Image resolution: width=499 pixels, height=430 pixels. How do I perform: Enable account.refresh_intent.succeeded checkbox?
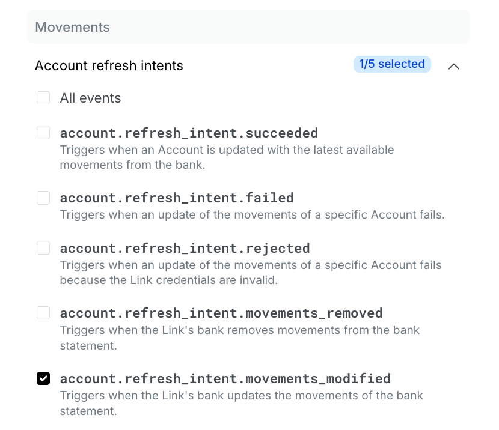(43, 133)
